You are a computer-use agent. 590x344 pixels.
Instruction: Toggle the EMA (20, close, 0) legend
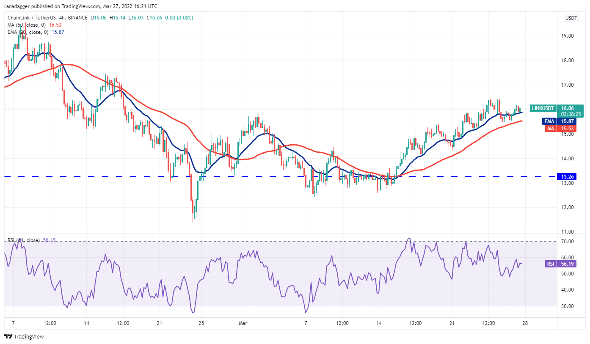click(x=28, y=32)
